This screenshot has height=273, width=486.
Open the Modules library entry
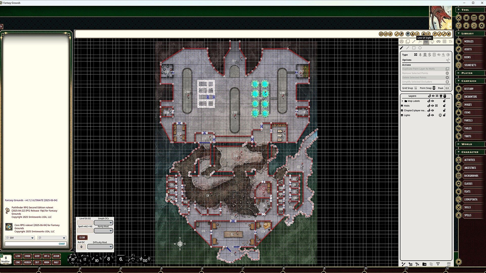(469, 41)
